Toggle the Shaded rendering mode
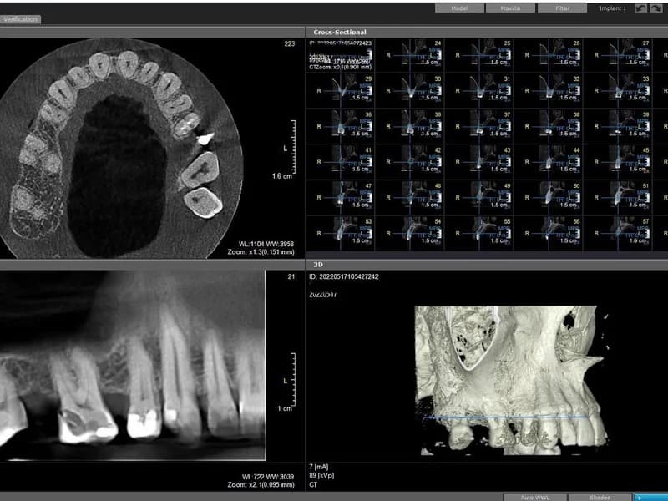 click(x=600, y=496)
